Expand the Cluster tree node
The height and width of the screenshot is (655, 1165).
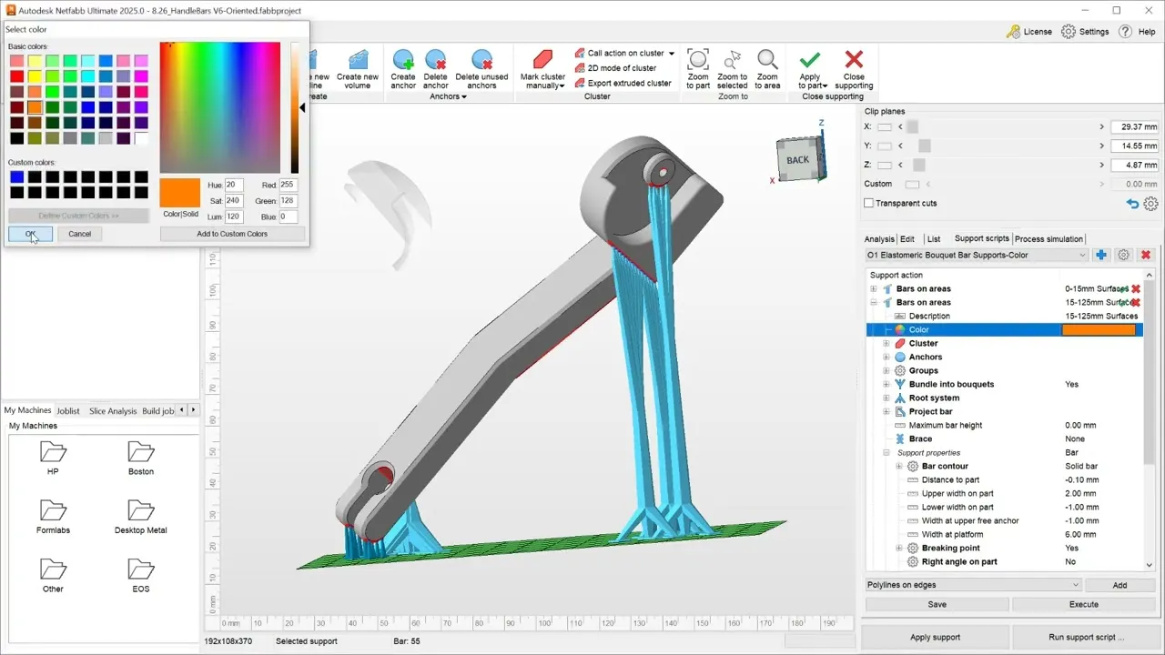point(886,344)
